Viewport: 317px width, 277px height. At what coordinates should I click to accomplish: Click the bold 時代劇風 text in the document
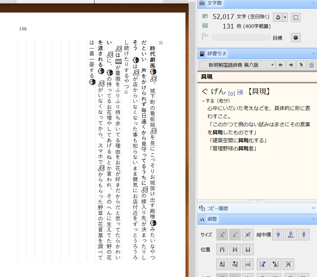point(153,57)
